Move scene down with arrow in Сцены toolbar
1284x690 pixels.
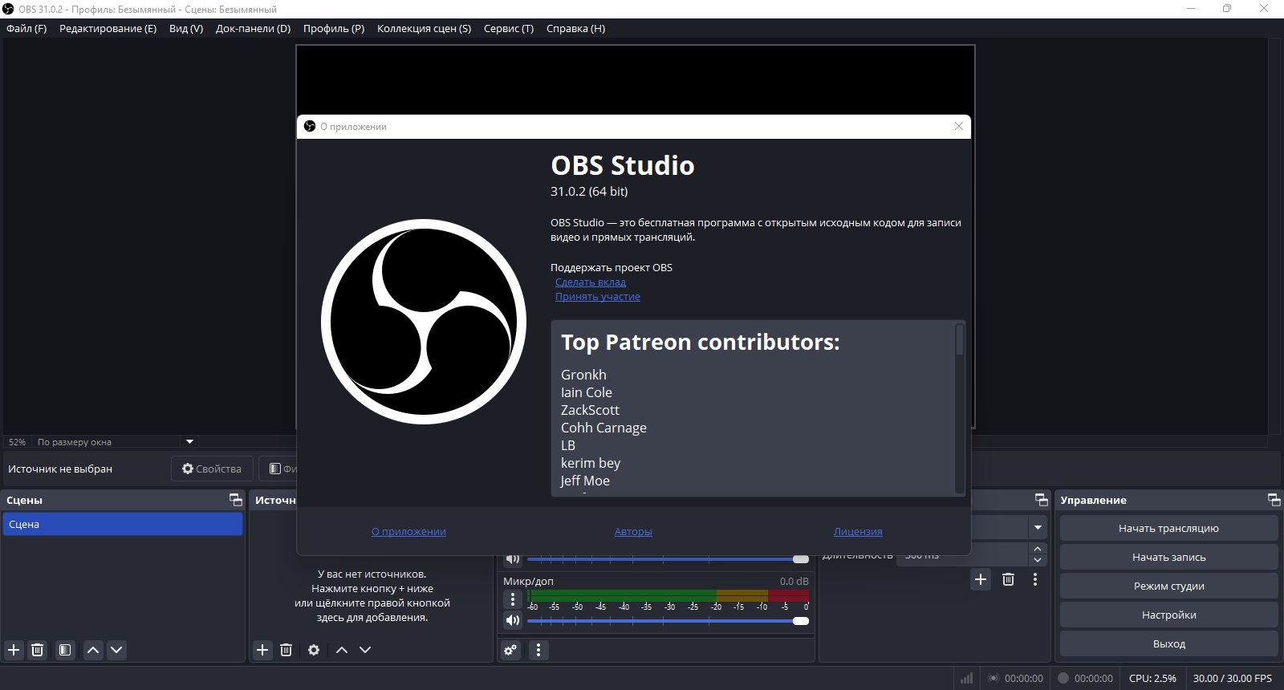116,650
